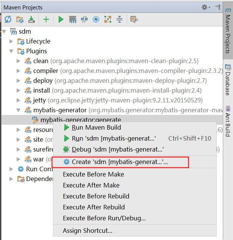Open Database side tab
This screenshot has width=233, height=240.
coord(228,80)
